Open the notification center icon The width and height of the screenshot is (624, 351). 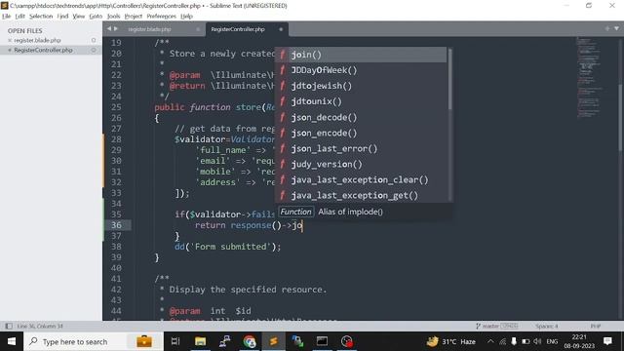tap(607, 341)
